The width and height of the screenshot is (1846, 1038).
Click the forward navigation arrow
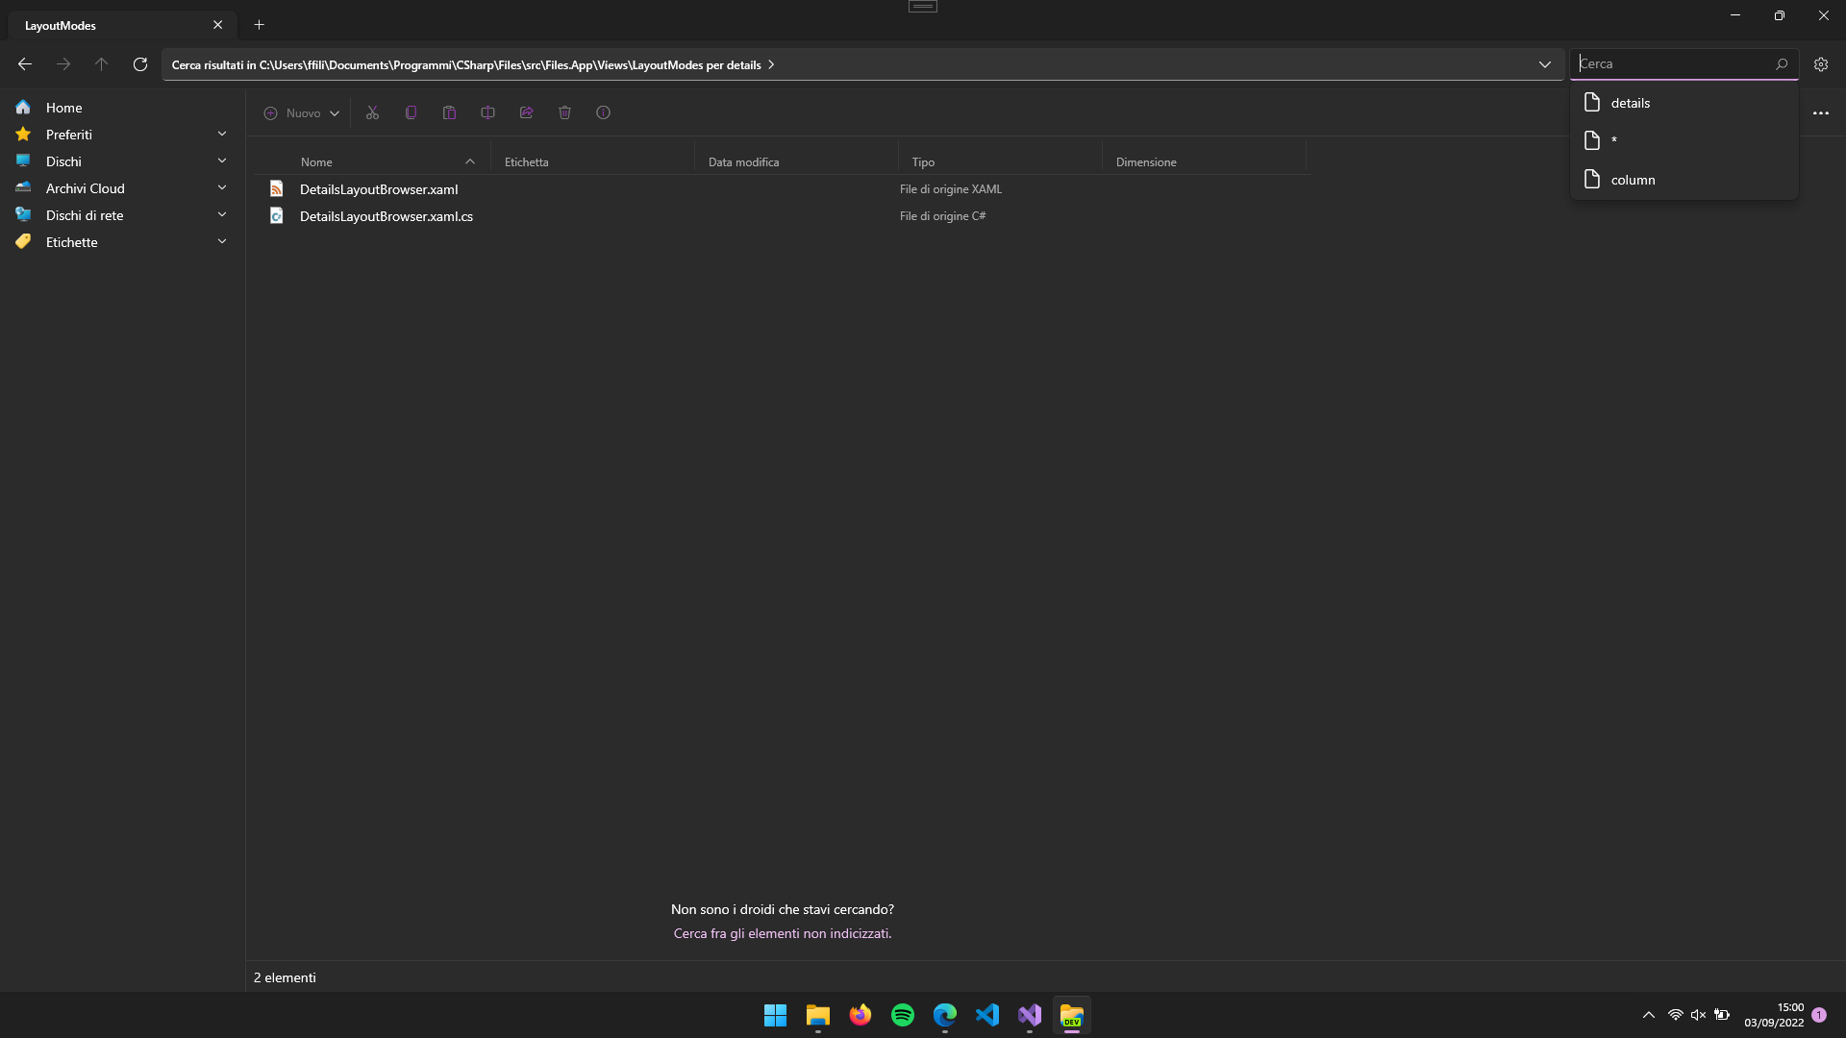[63, 64]
